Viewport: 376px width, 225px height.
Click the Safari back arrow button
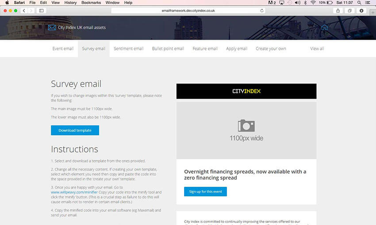click(x=23, y=10)
